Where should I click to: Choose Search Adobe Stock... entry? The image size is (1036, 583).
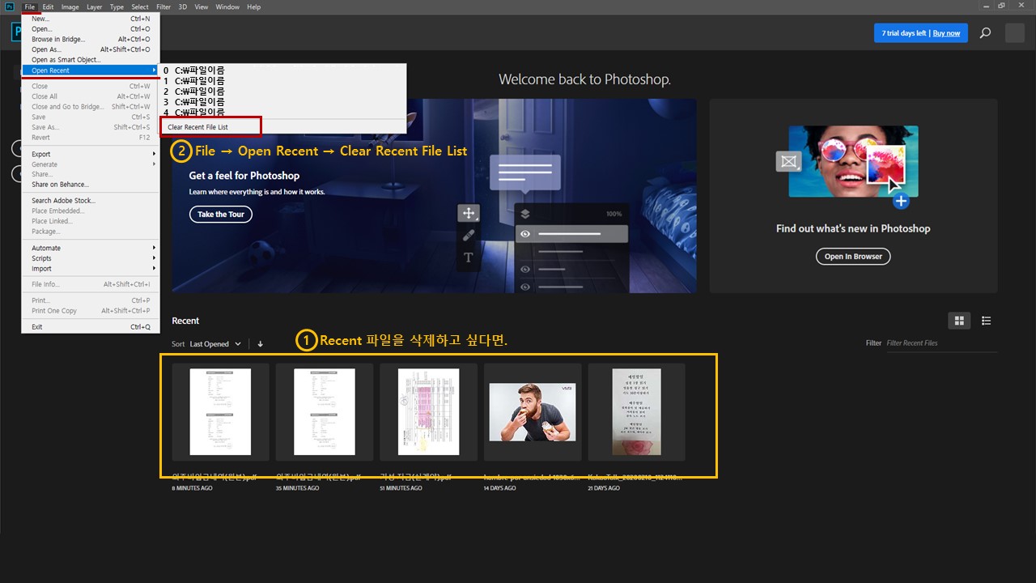coord(91,201)
